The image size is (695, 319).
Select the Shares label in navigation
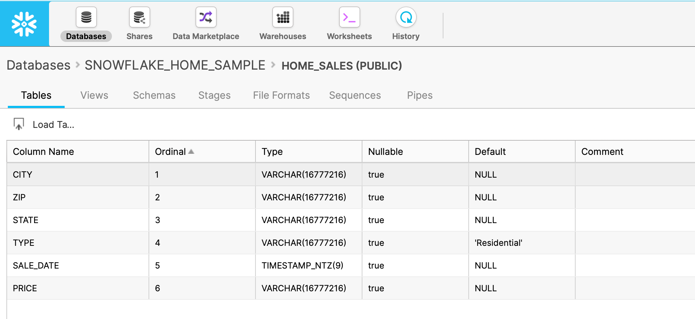tap(139, 36)
